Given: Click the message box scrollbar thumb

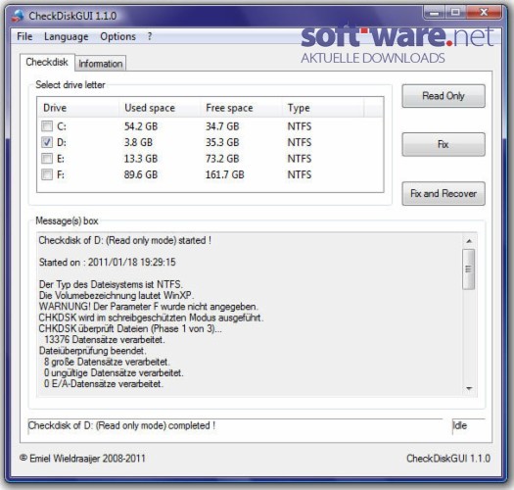Looking at the screenshot, I should (469, 269).
